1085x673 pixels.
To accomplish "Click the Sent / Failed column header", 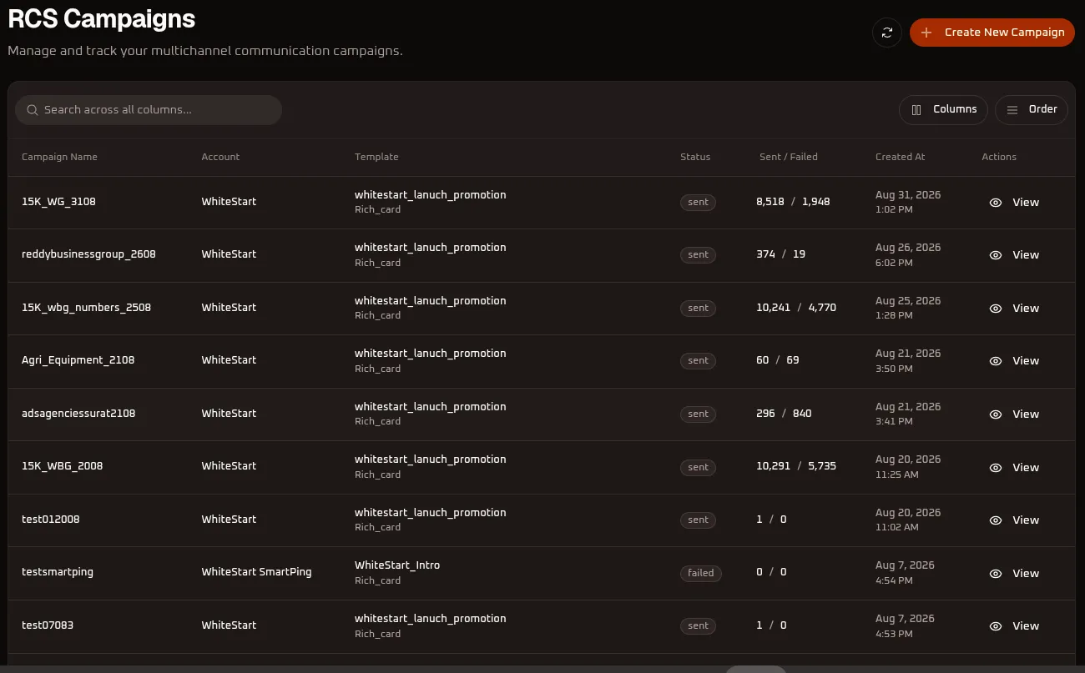I will pos(789,157).
